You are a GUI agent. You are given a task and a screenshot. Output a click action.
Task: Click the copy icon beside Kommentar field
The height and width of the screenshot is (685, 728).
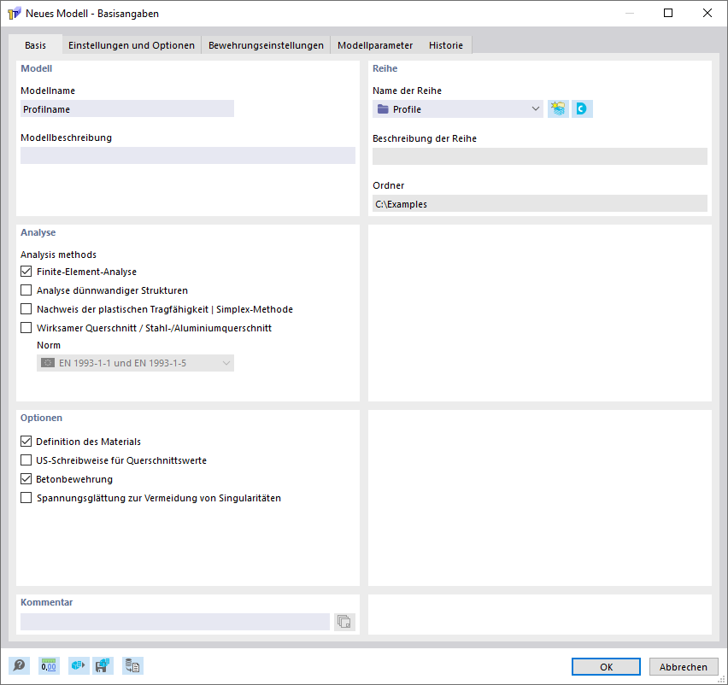point(344,622)
